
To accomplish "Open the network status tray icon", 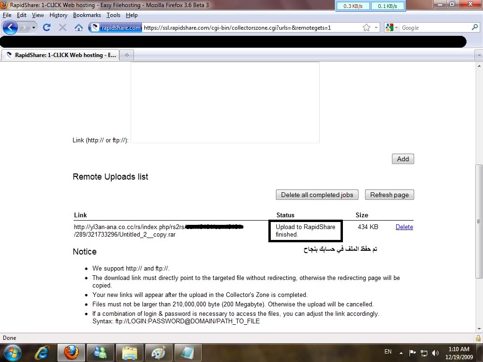I will click(x=424, y=353).
